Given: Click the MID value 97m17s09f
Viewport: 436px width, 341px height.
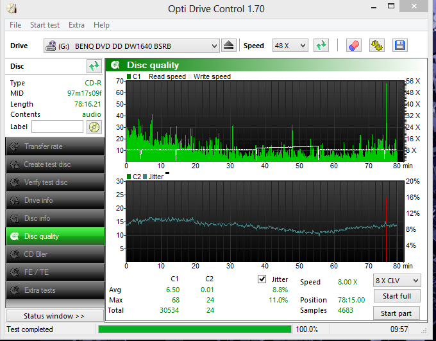Looking at the screenshot, I should pos(85,93).
